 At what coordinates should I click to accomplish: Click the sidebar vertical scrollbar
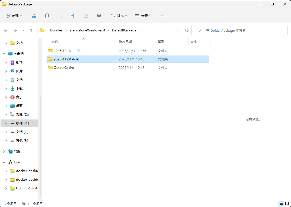40,146
